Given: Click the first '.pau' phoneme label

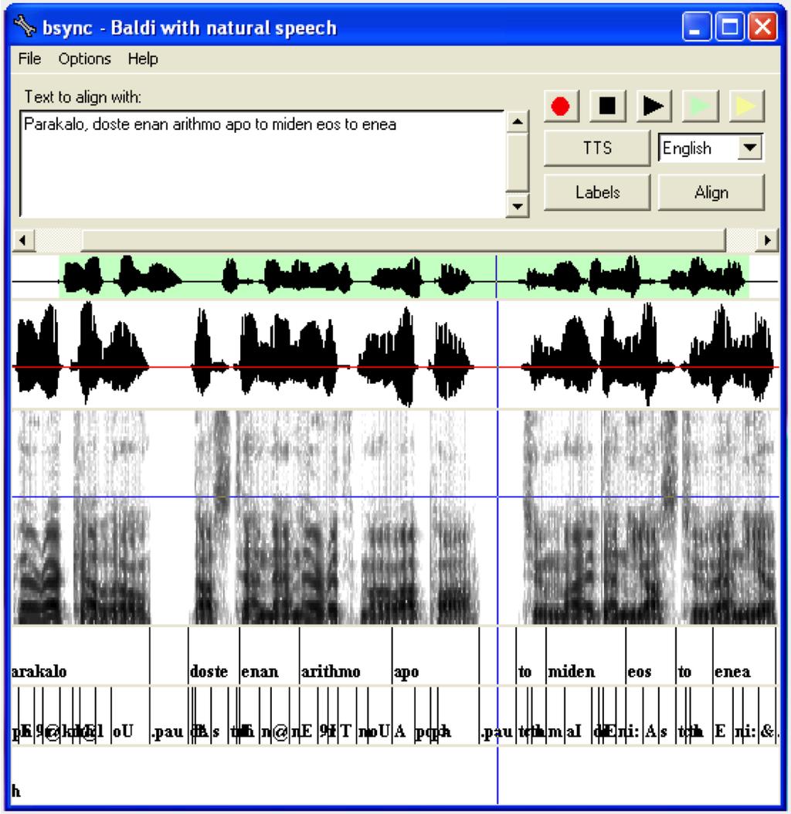Looking at the screenshot, I should point(167,732).
